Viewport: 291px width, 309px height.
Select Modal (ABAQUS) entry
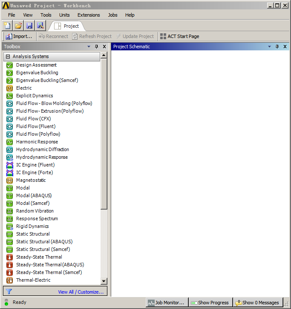point(34,196)
